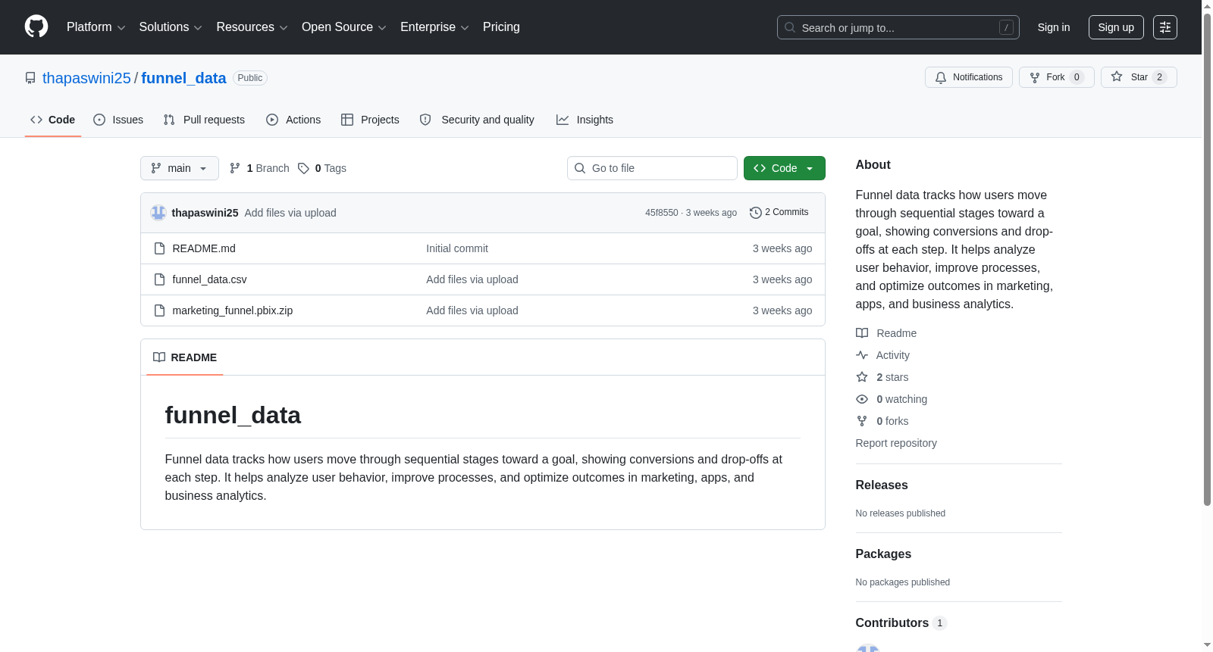The height and width of the screenshot is (652, 1213).
Task: Click the 'Add files via upload' message for funnel_data.csv
Action: pos(472,279)
